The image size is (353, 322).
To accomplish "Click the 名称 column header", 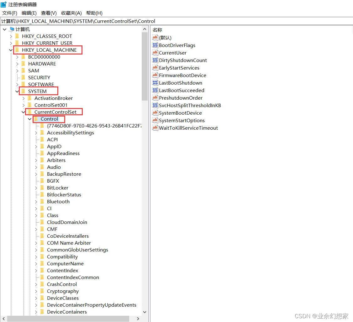I will [158, 30].
